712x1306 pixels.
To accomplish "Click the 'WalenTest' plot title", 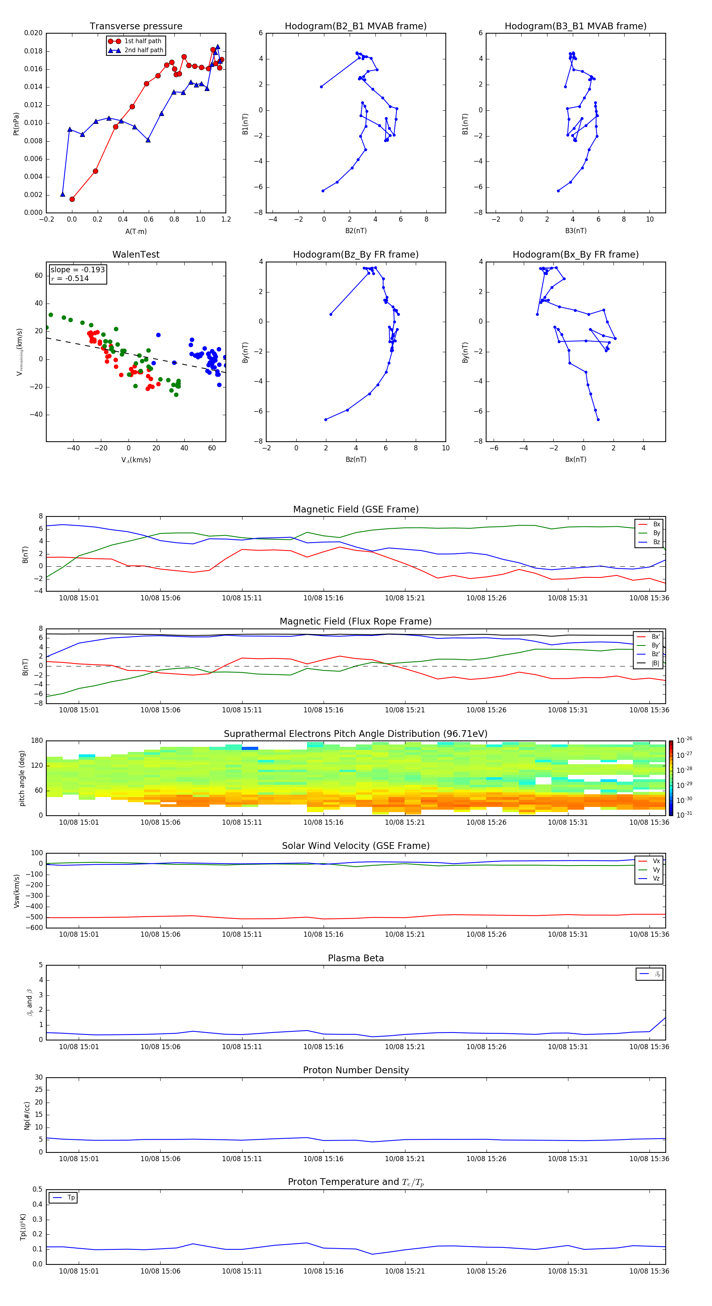I will pos(136,254).
